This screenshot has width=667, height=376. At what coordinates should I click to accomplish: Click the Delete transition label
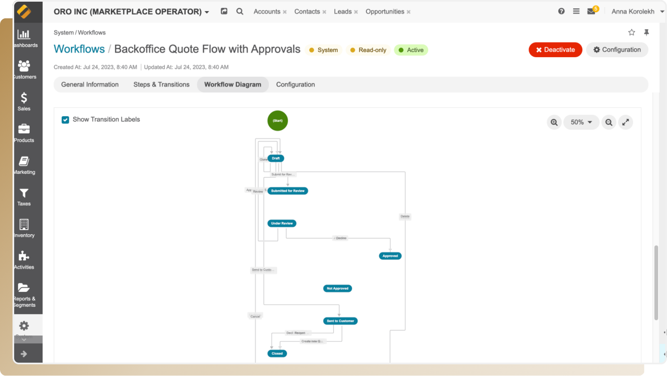click(x=405, y=216)
